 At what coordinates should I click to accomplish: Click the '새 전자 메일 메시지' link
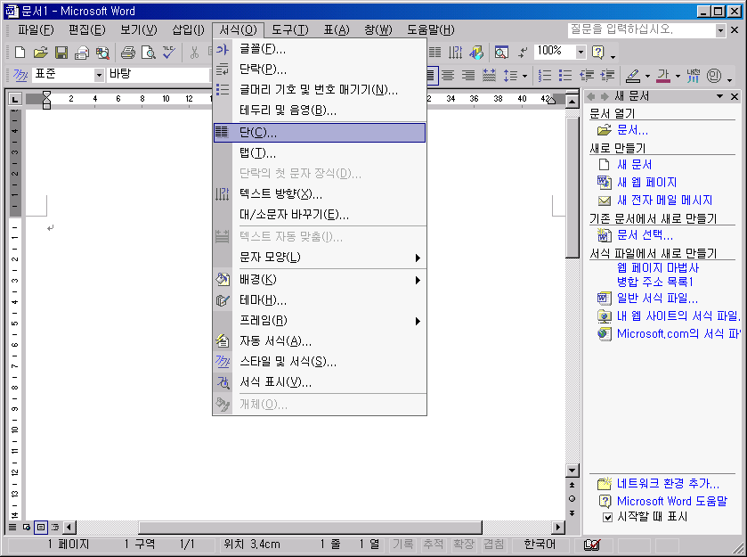click(664, 201)
